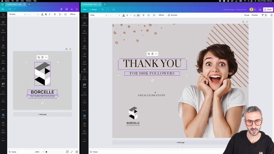
Task: Open the View menu in the macOS menu bar
Action: click(x=22, y=1)
